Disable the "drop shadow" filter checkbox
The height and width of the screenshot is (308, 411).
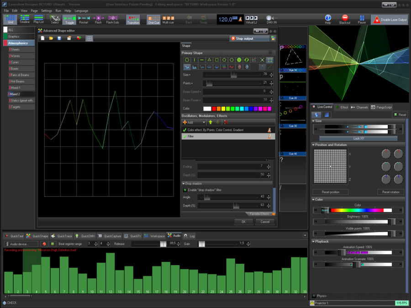pos(185,190)
